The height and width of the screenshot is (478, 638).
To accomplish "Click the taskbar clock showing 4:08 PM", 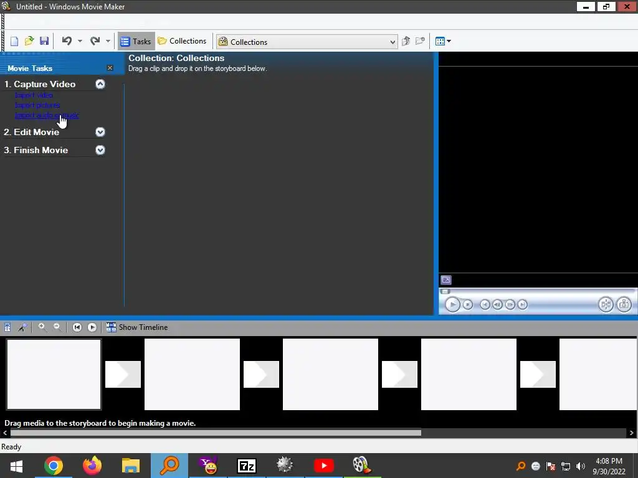I will click(x=609, y=466).
